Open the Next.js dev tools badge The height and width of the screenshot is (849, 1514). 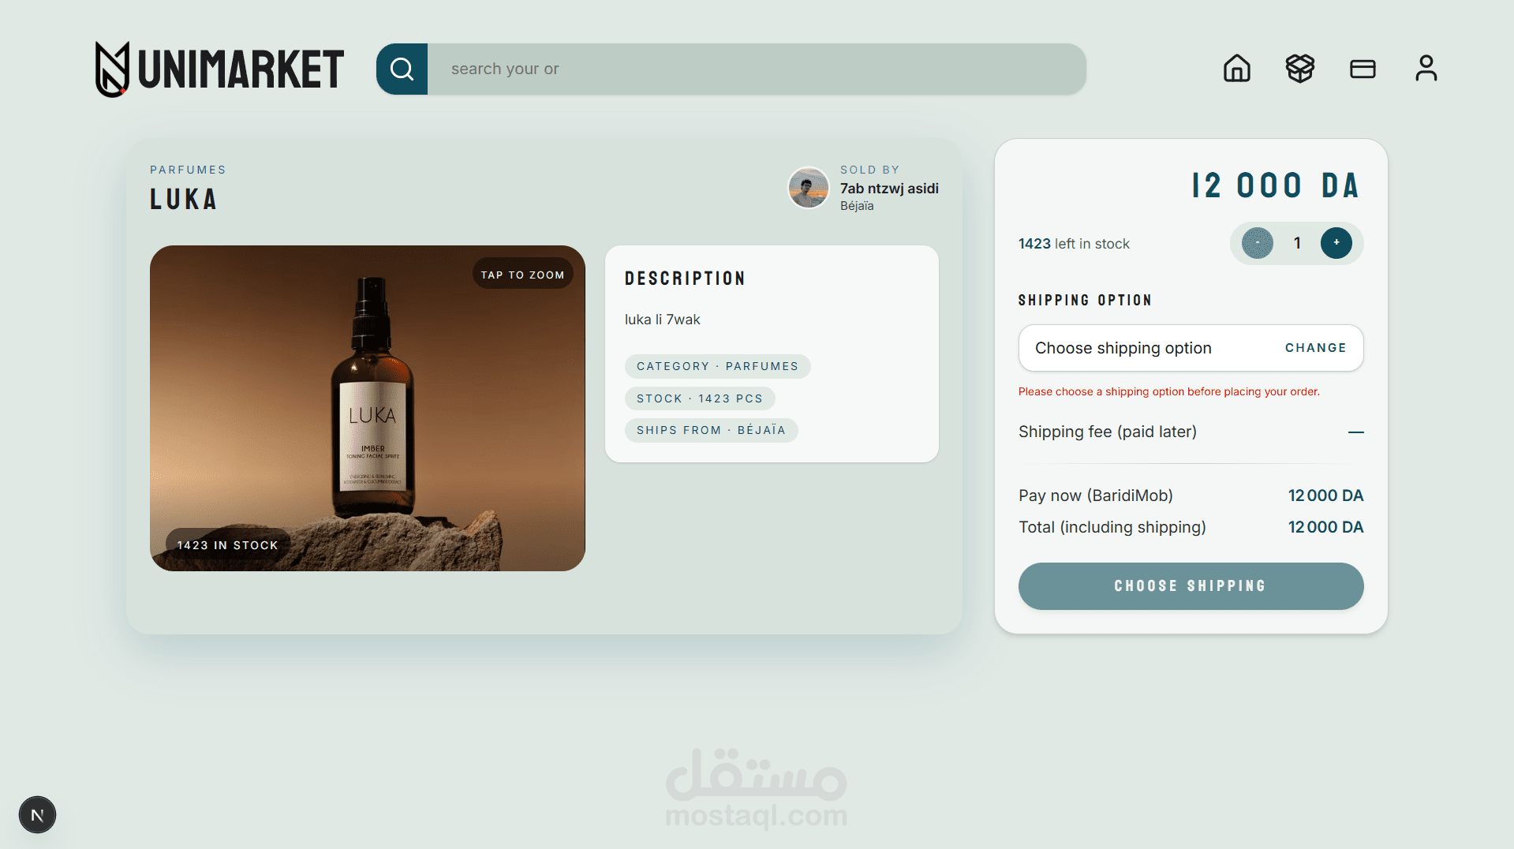37,814
